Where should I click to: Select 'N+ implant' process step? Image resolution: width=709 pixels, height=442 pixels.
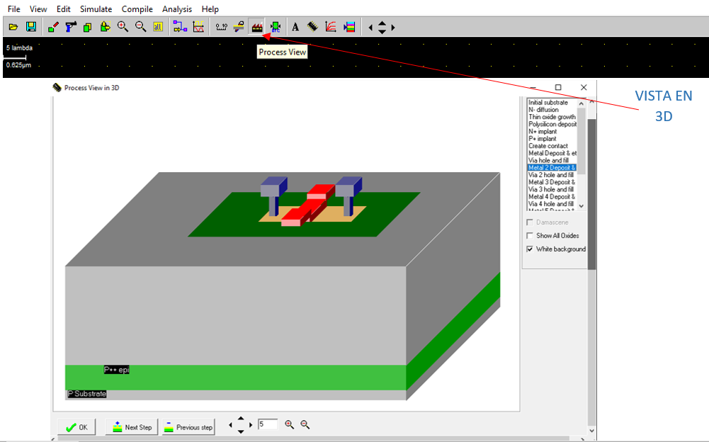pos(552,132)
